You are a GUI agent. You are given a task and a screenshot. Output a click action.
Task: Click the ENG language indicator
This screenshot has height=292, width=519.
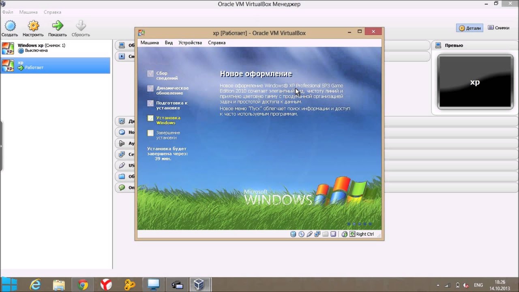pyautogui.click(x=478, y=285)
